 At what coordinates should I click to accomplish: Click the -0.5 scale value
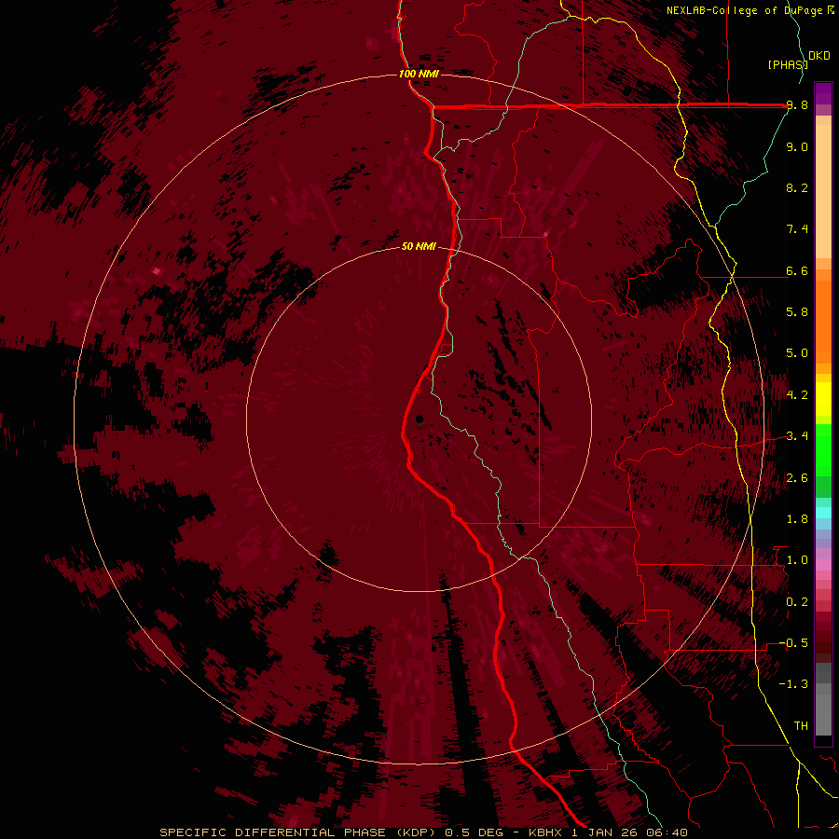[x=793, y=642]
